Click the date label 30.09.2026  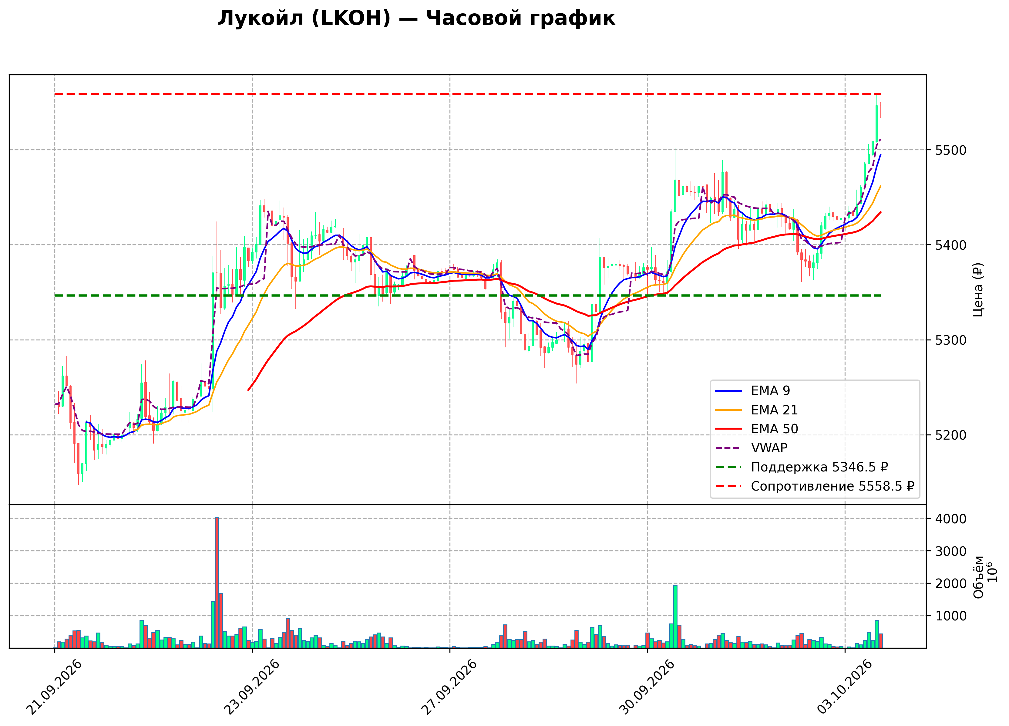tap(647, 687)
